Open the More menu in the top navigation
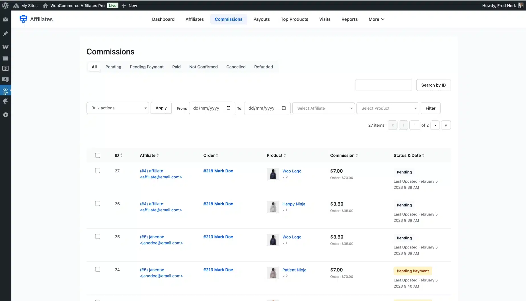Screen dimensions: 526x301 point(376,19)
